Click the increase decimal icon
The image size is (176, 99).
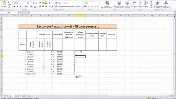pyautogui.click(x=95, y=7)
